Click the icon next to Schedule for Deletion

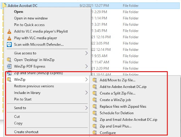[95, 113]
